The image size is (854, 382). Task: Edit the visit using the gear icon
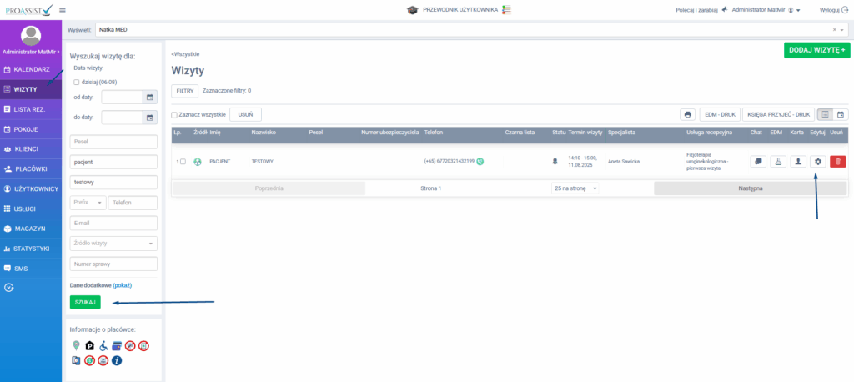(x=818, y=161)
